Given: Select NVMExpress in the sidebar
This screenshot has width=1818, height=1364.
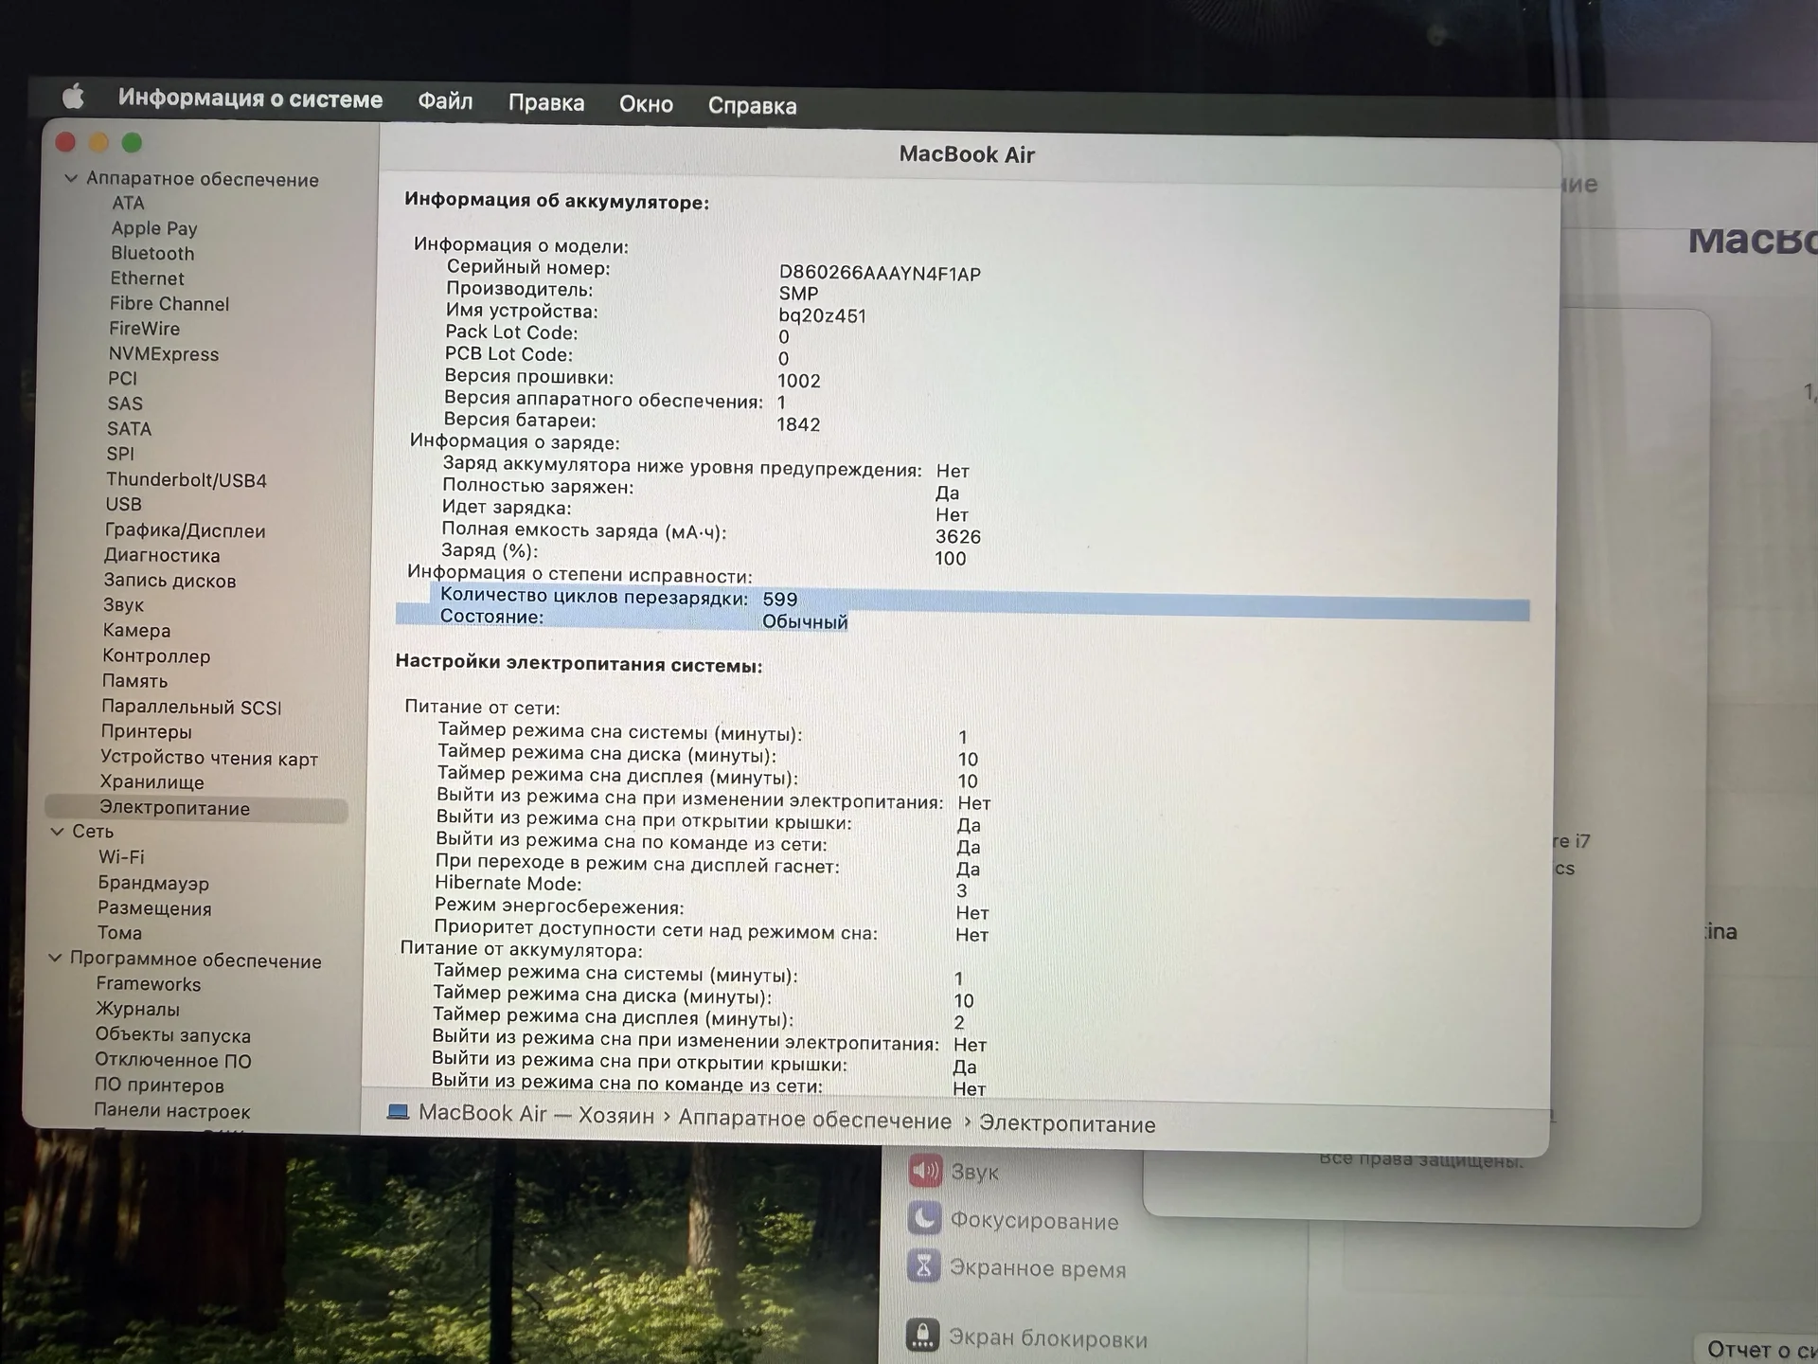Looking at the screenshot, I should click(163, 354).
